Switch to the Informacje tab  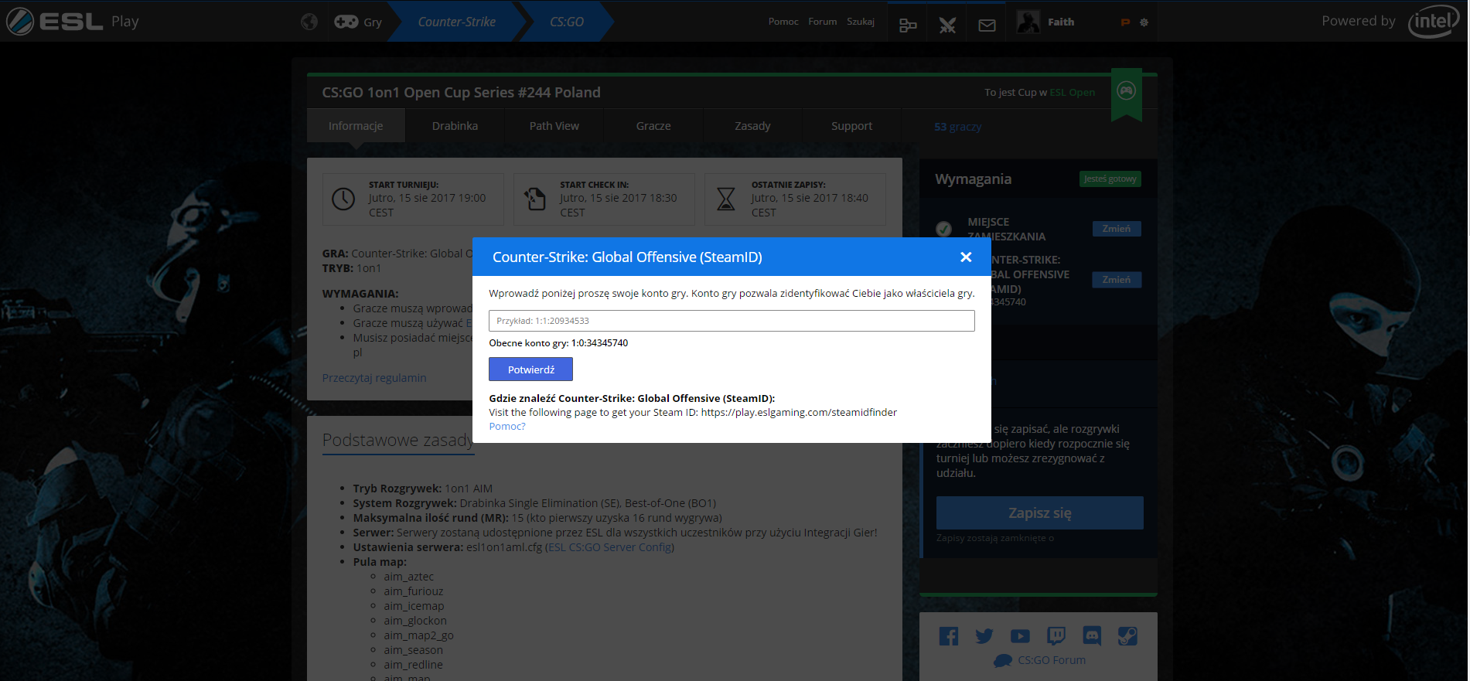(x=356, y=126)
